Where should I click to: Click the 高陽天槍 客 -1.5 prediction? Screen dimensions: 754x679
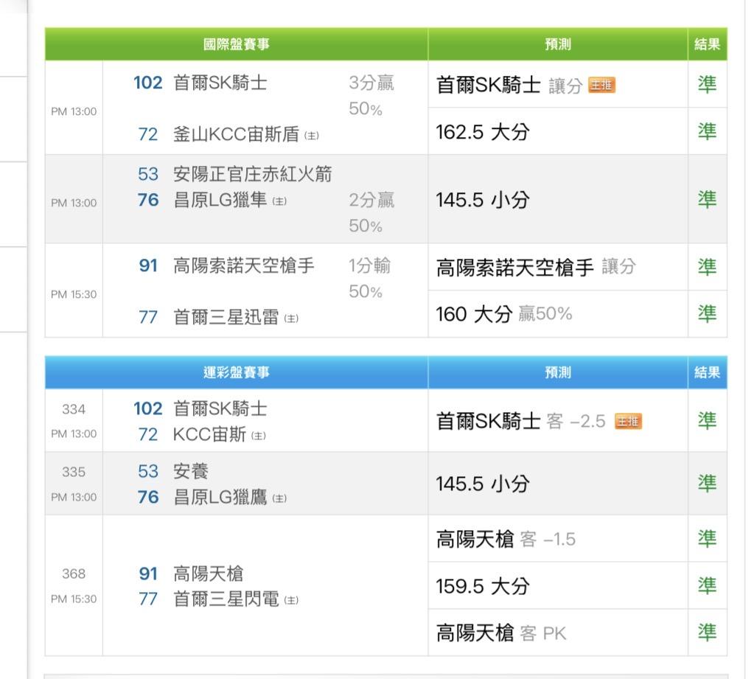[x=506, y=539]
